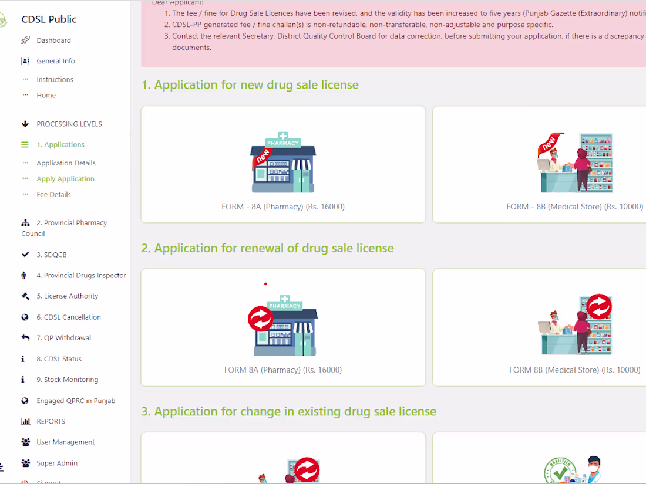Click the Signout power icon
This screenshot has height=484, width=646.
[25, 481]
